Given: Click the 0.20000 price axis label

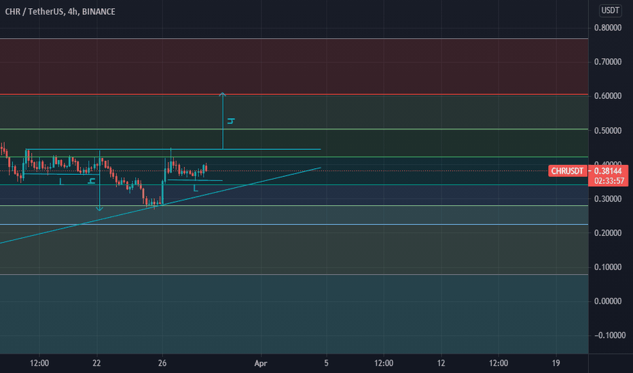Looking at the screenshot, I should [608, 233].
